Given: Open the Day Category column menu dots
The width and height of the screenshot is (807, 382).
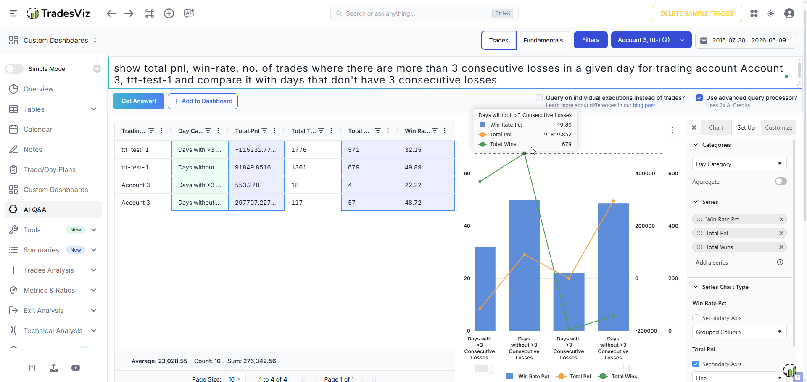Looking at the screenshot, I should (218, 131).
